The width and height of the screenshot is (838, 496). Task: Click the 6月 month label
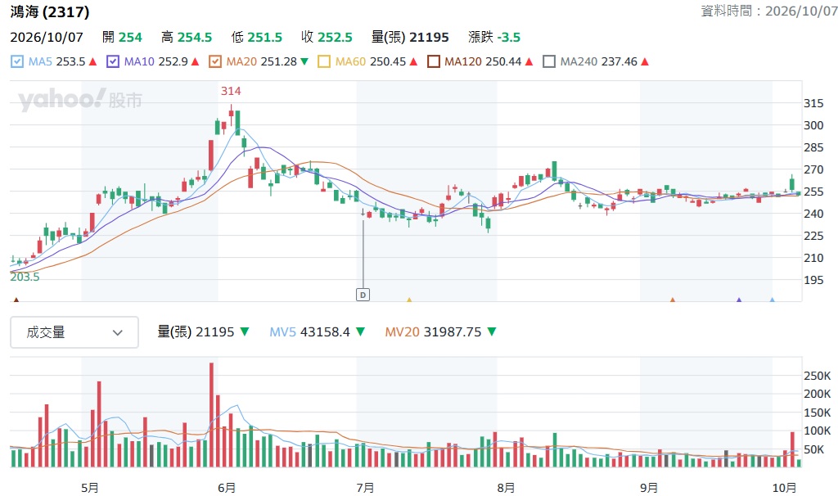pos(227,488)
